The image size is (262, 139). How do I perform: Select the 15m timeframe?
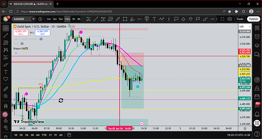67,19
